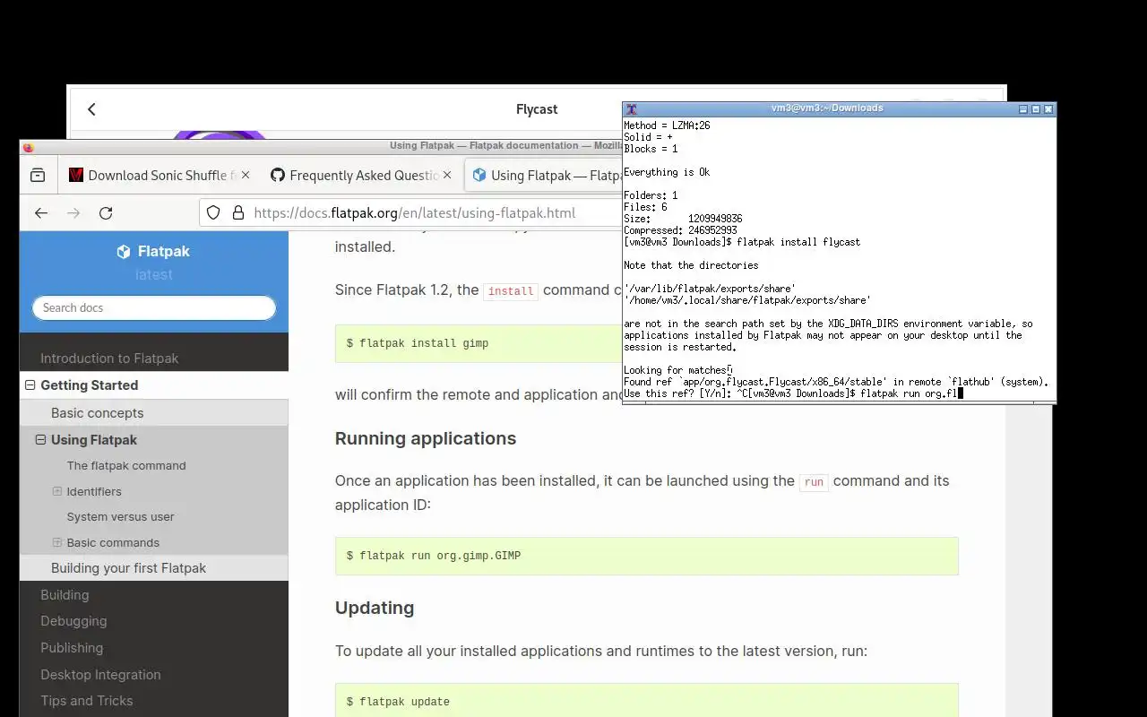1147x717 pixels.
Task: Open Building your first Flatpak
Action: tap(128, 568)
